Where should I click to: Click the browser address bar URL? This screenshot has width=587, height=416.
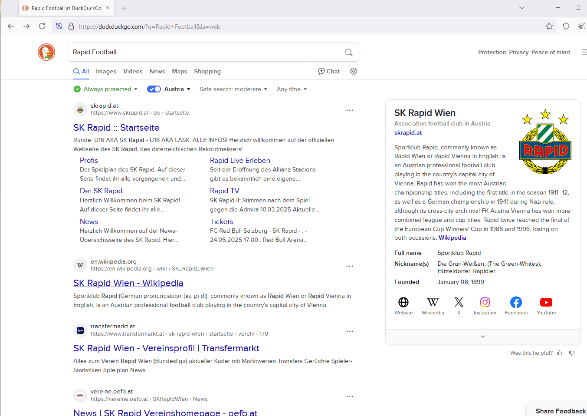[150, 26]
